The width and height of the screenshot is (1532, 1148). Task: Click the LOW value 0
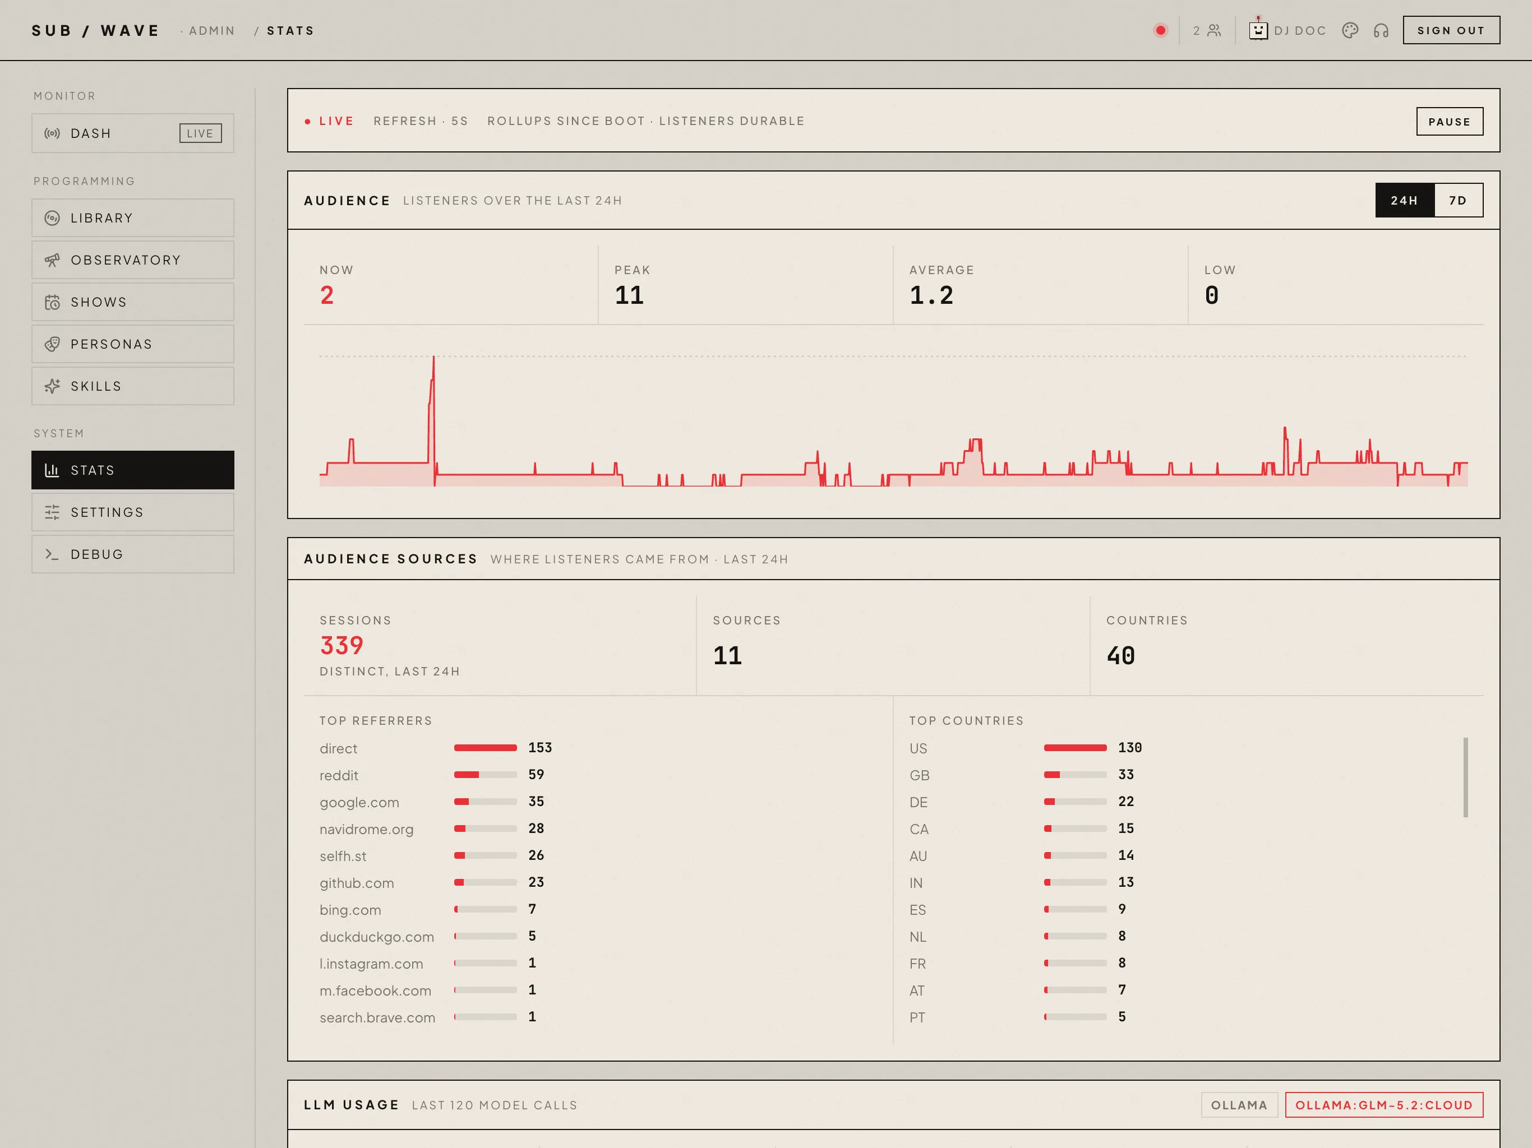coord(1212,295)
